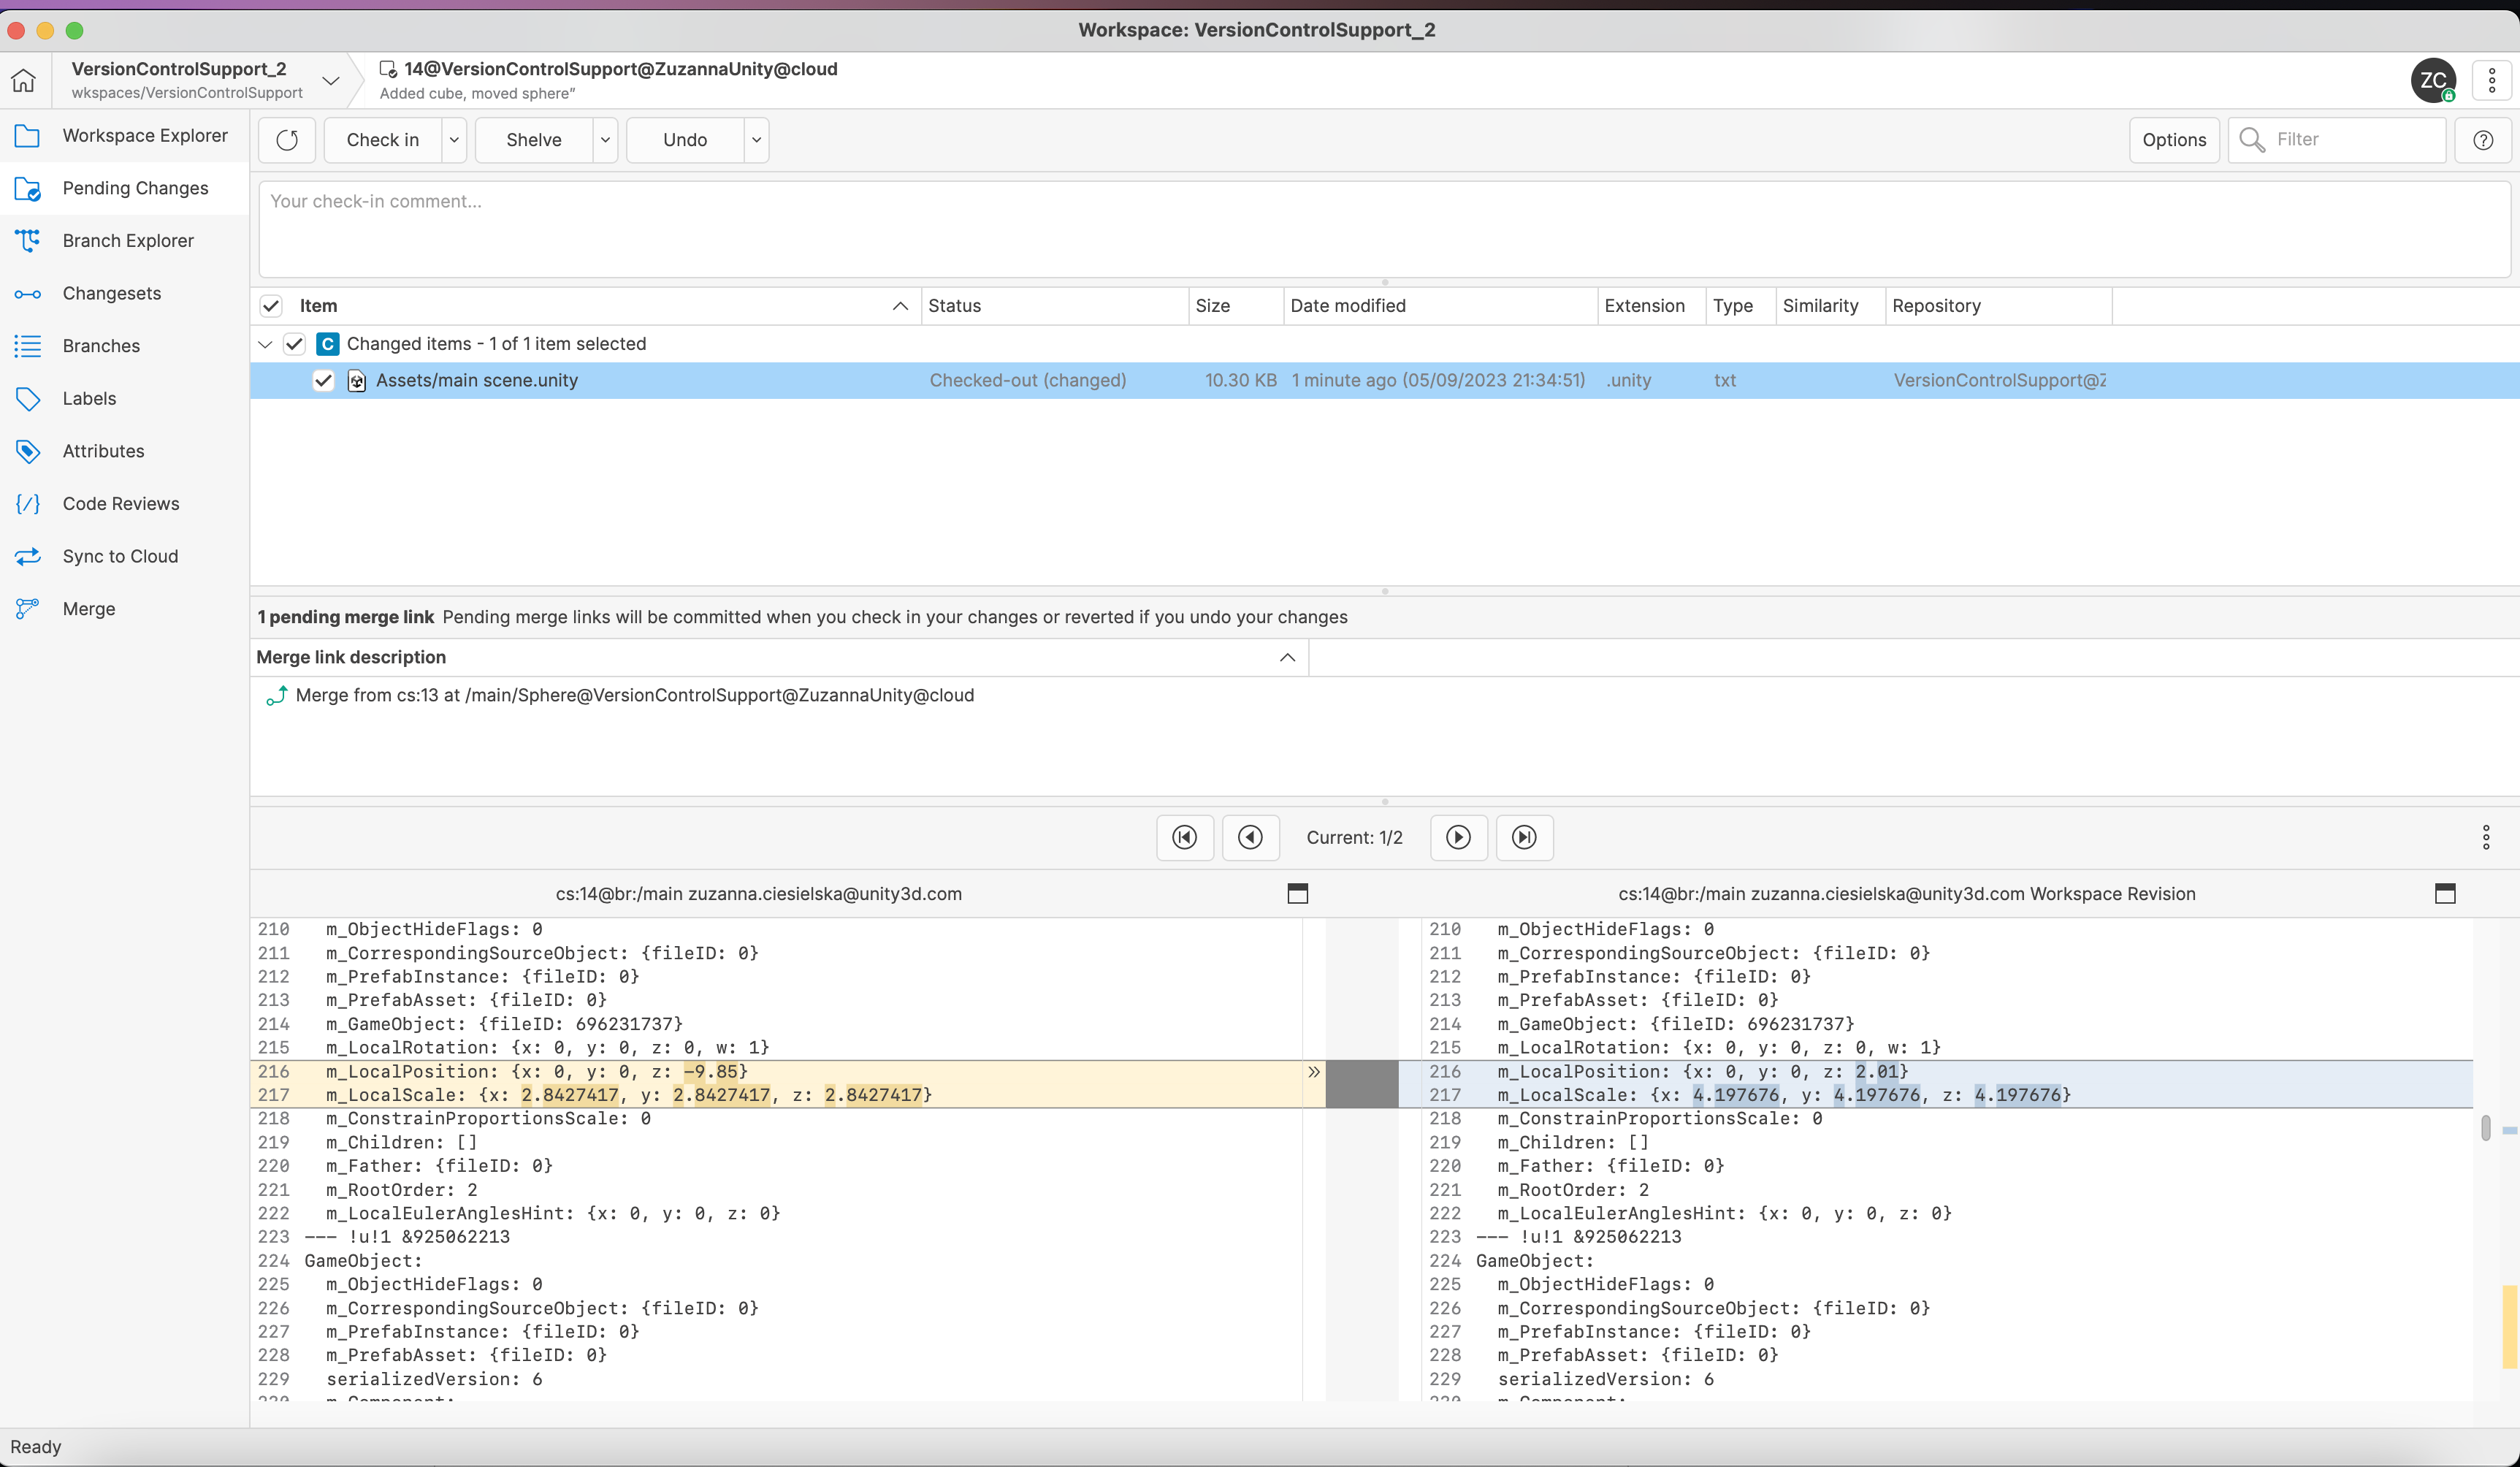Open diff viewer three-dot options menu
The width and height of the screenshot is (2520, 1467).
pos(2485,837)
